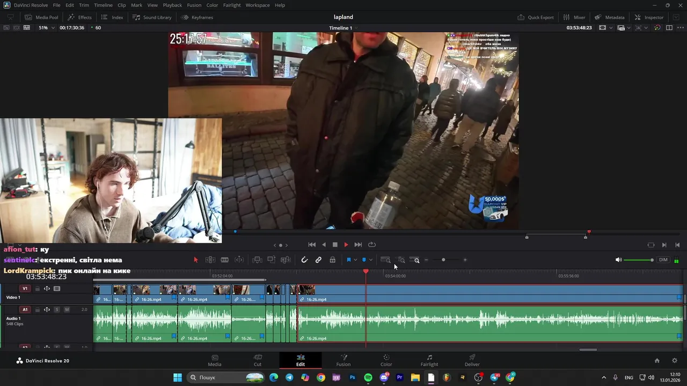The image size is (687, 386).
Task: Toggle the Loop playback button
Action: [x=371, y=244]
